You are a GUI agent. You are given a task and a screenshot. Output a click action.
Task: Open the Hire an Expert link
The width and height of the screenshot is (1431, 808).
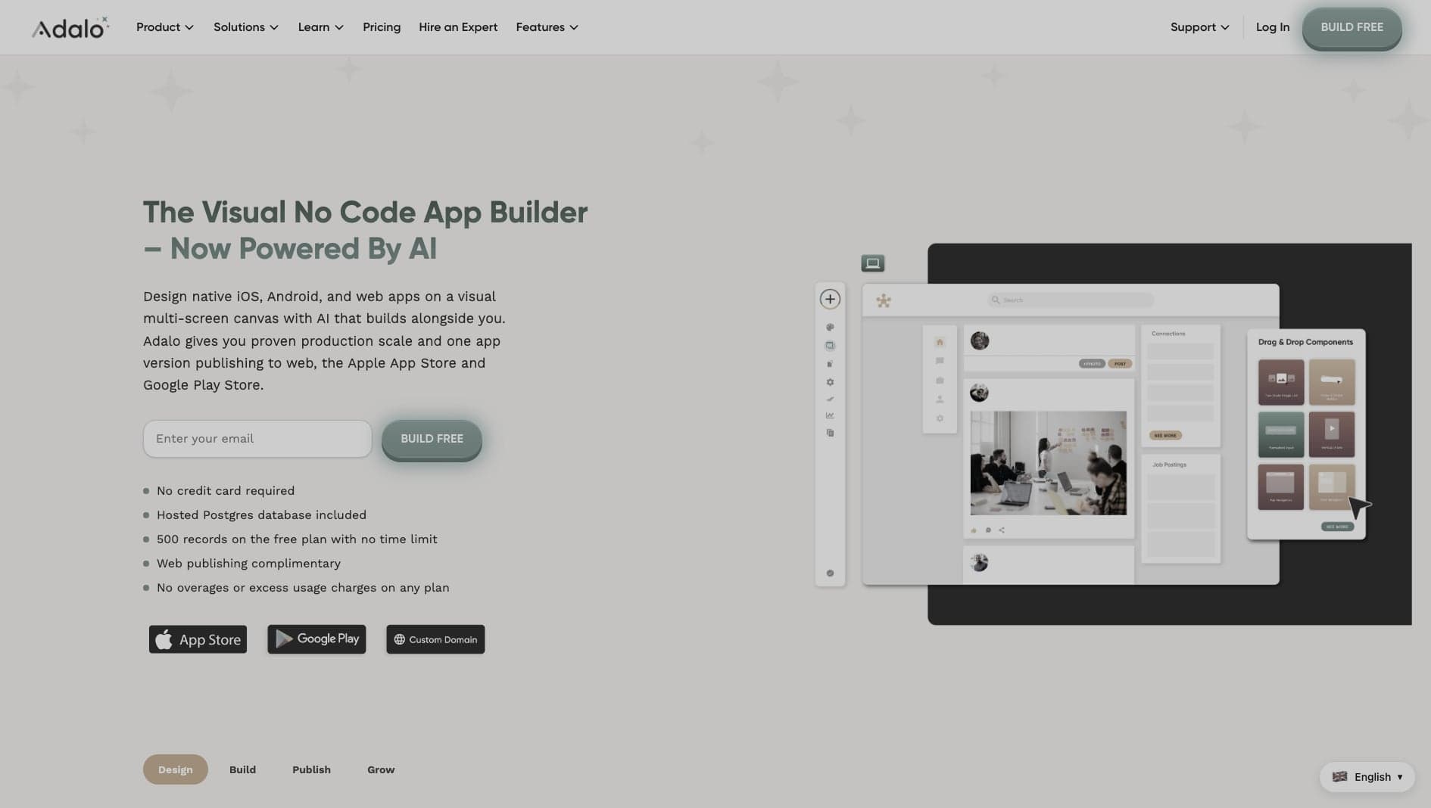point(458,27)
